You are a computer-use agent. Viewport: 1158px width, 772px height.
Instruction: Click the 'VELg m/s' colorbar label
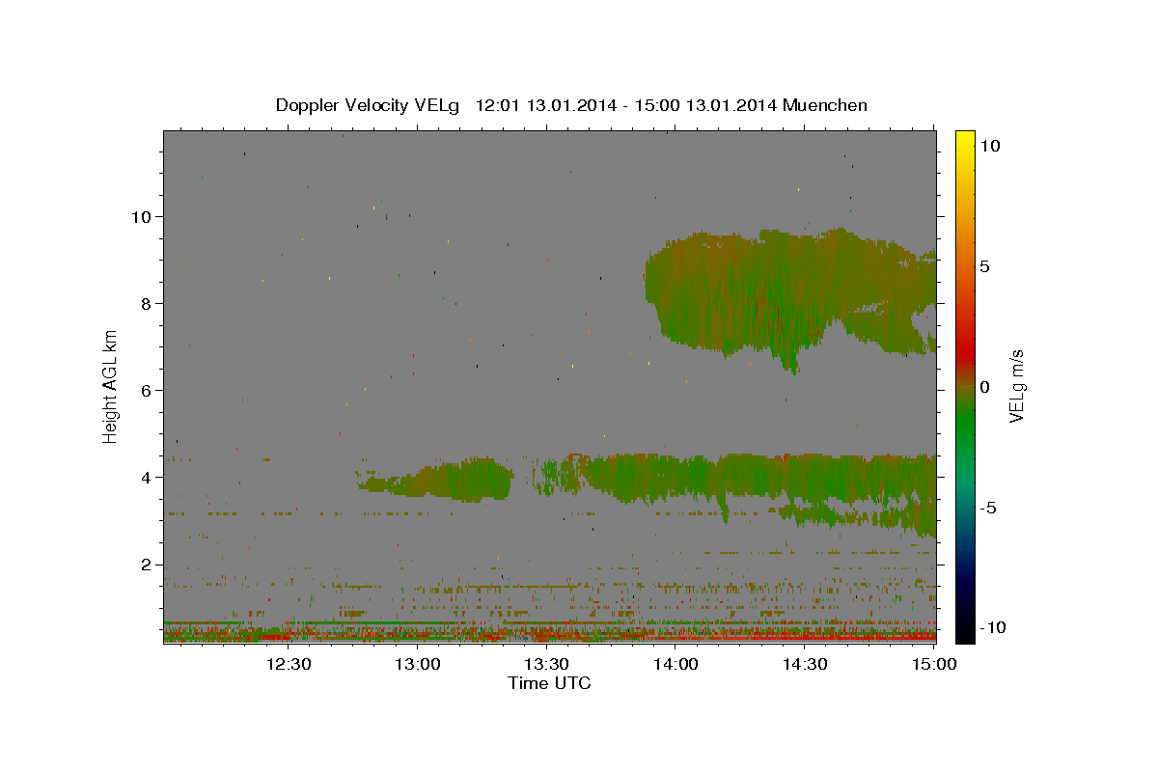pos(1016,386)
